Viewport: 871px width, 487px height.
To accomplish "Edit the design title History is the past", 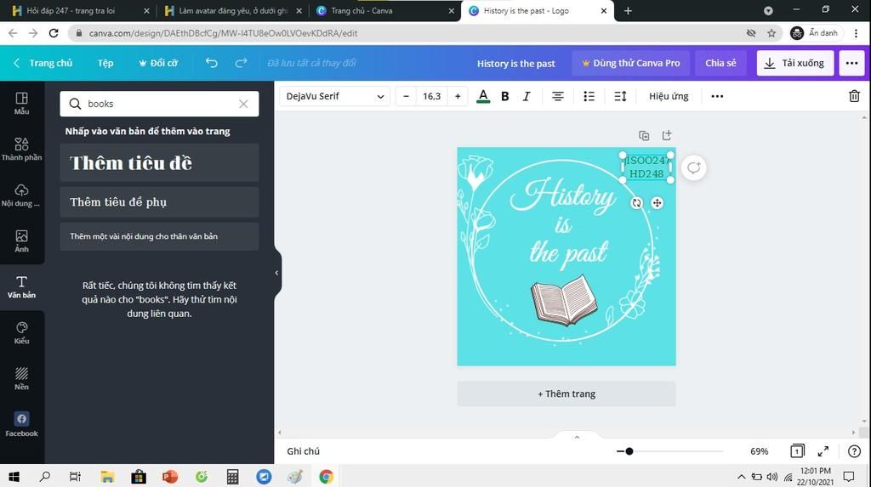I will coord(516,63).
